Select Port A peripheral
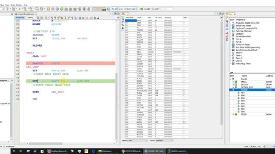Viewport: 275px width, 154px height. 238,39
